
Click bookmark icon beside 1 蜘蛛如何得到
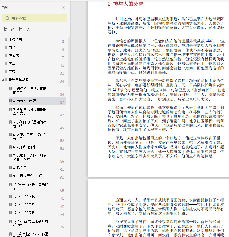point(11,88)
